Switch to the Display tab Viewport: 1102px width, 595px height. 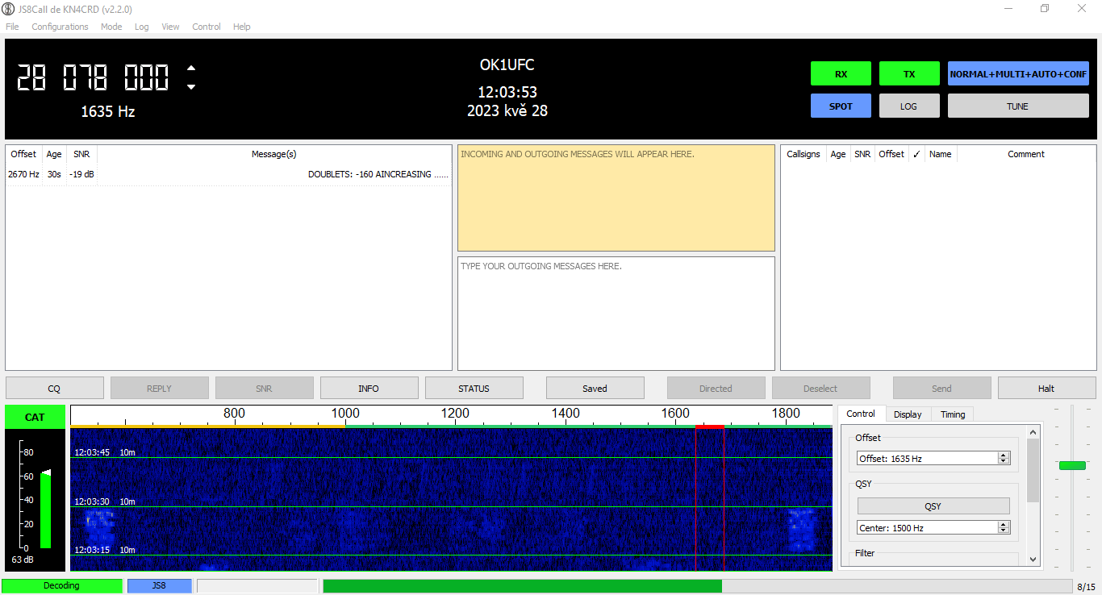pos(908,414)
